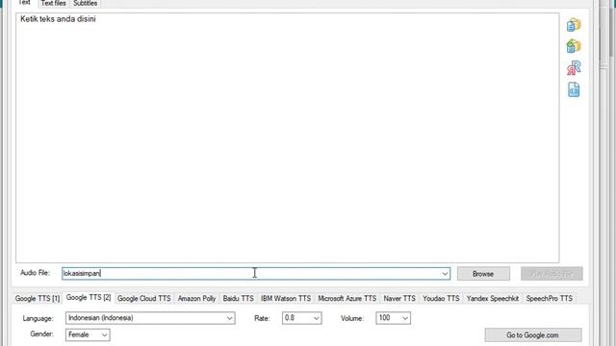Switch to the IBM Watson TTS tab
Image resolution: width=616 pixels, height=346 pixels.
click(x=286, y=299)
